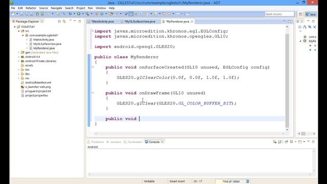Click the heap memory status bar
This screenshot has height=184, width=327.
point(230,181)
